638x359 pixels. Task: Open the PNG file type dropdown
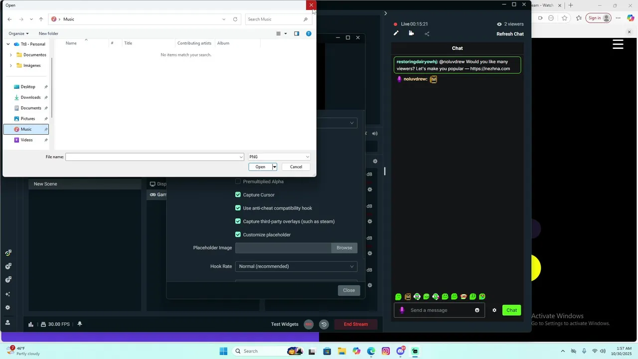tap(279, 157)
